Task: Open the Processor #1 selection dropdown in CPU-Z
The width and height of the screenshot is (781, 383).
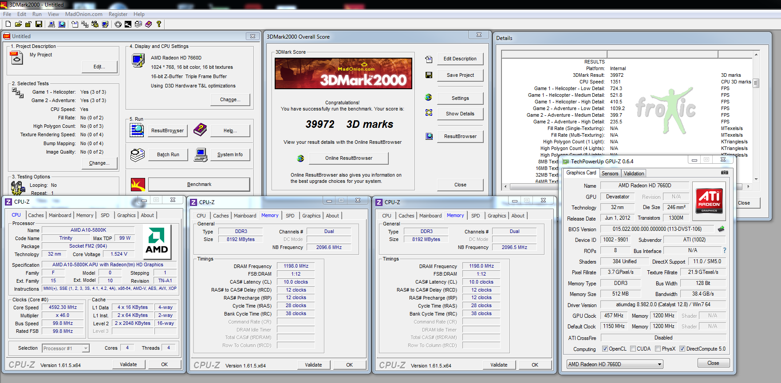Action: point(86,348)
